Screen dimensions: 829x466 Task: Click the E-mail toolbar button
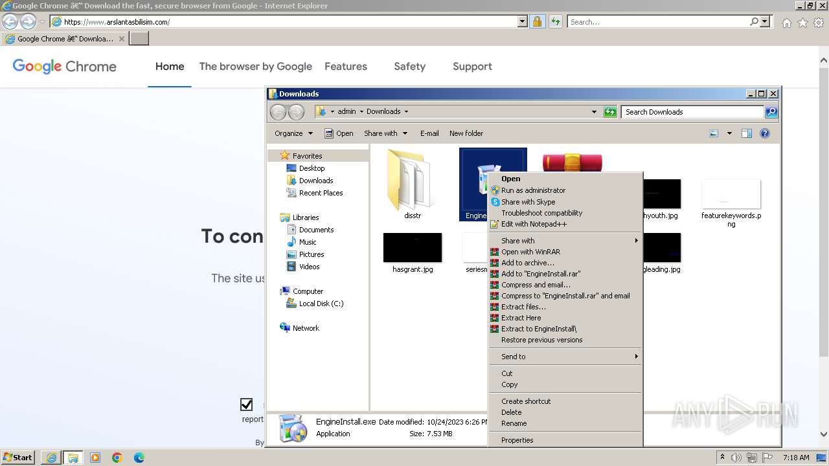pos(429,133)
